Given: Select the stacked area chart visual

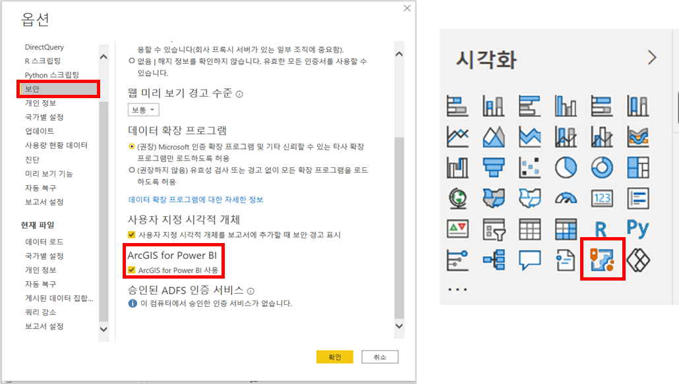Looking at the screenshot, I should click(x=529, y=136).
